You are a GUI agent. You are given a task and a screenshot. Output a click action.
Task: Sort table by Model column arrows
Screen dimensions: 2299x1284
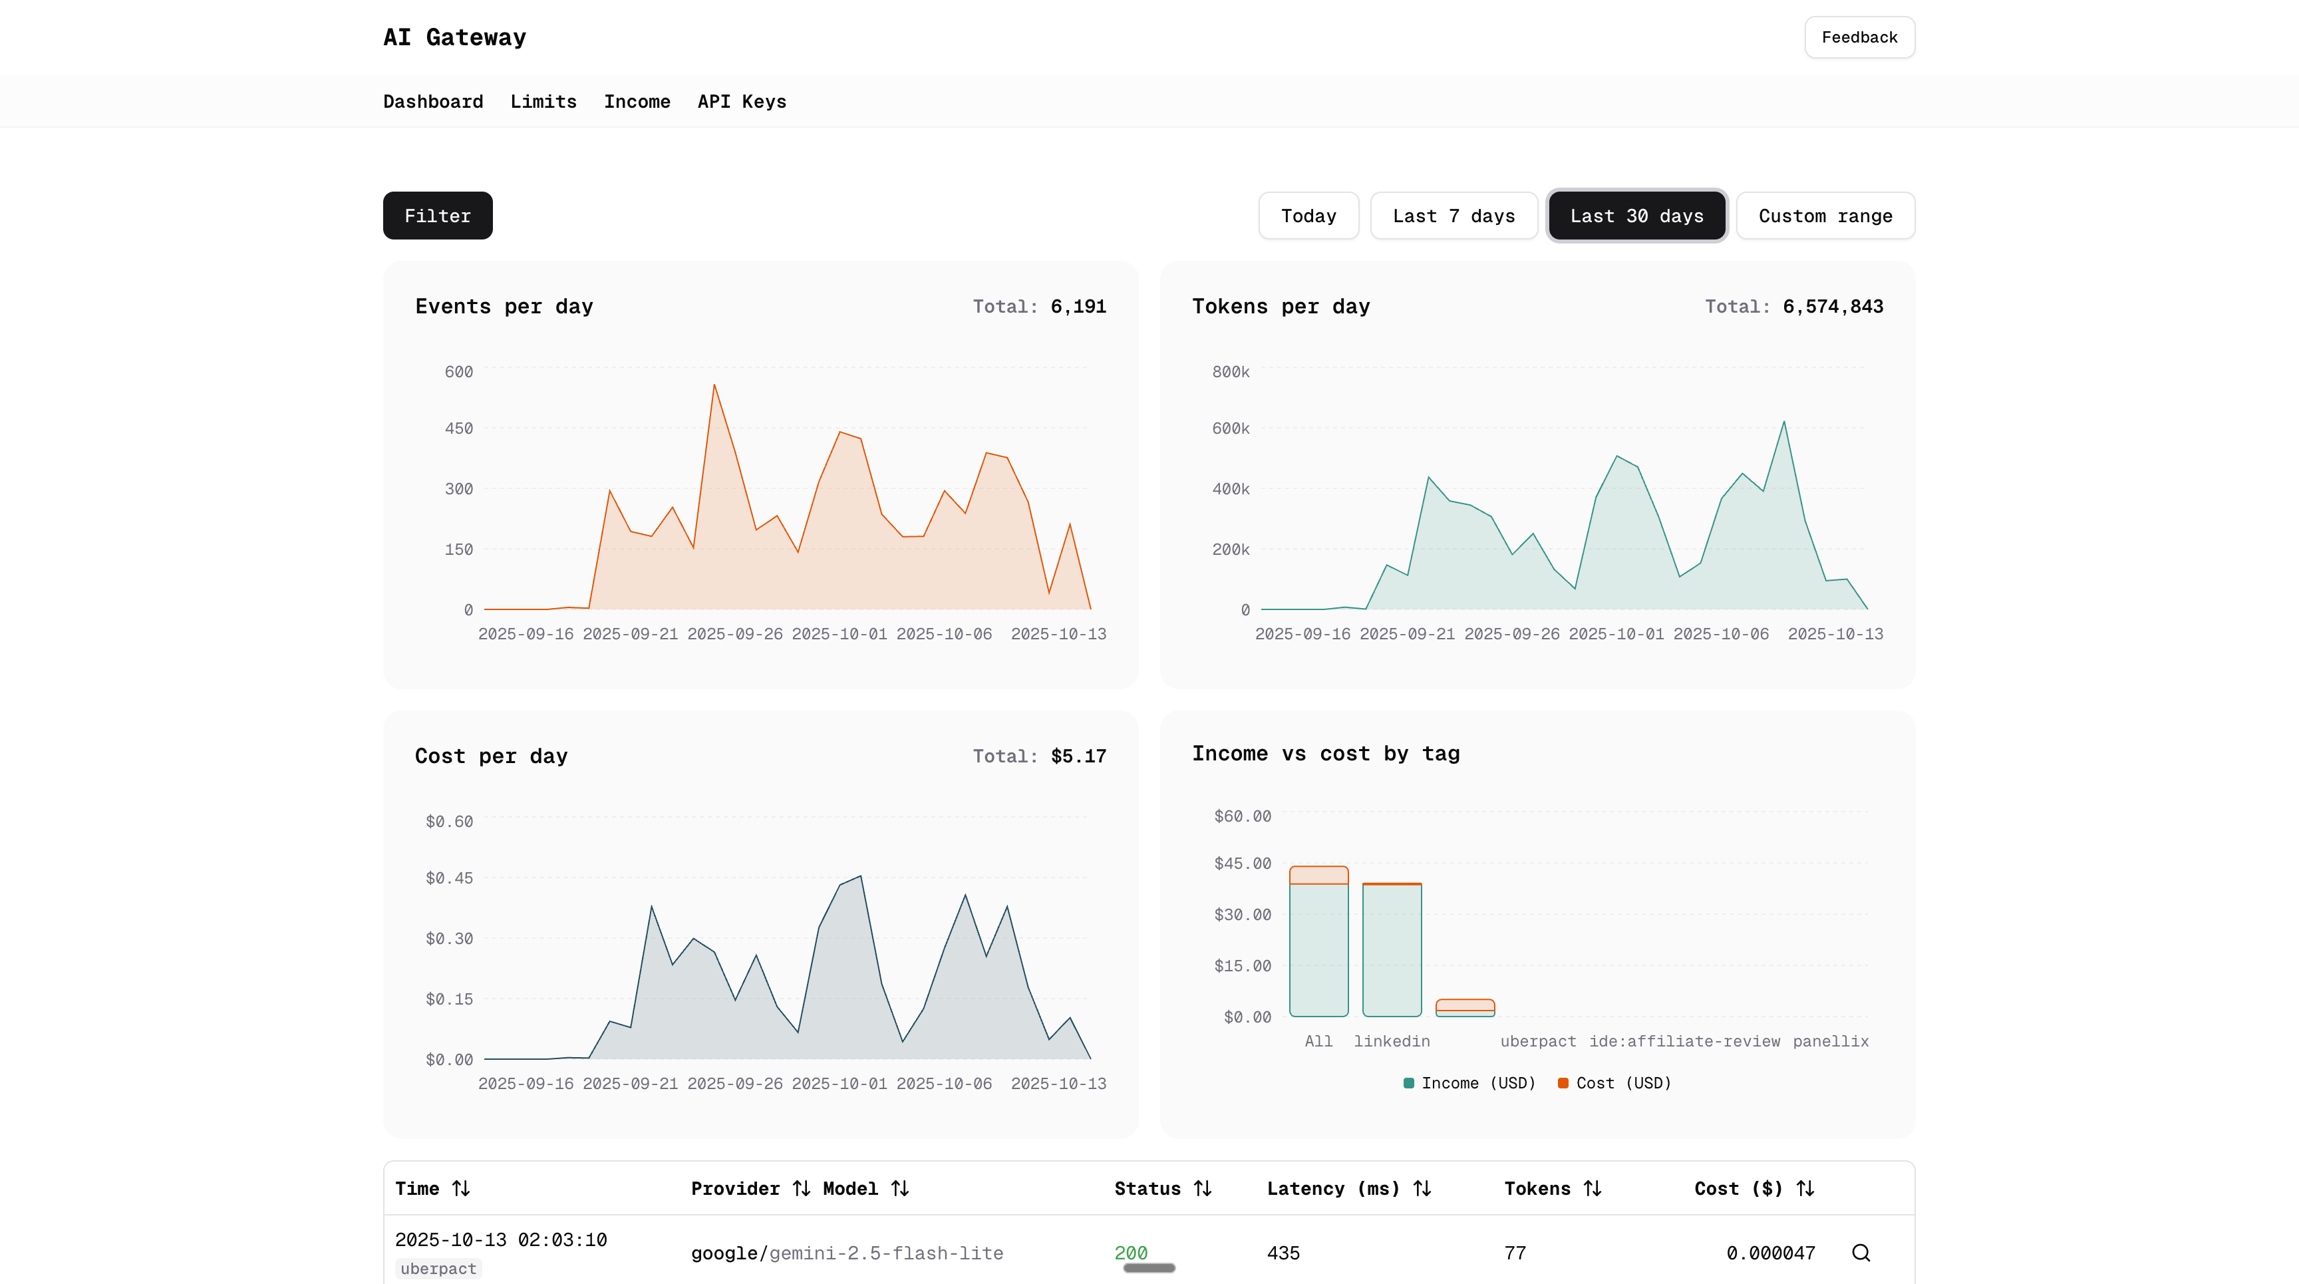899,1188
